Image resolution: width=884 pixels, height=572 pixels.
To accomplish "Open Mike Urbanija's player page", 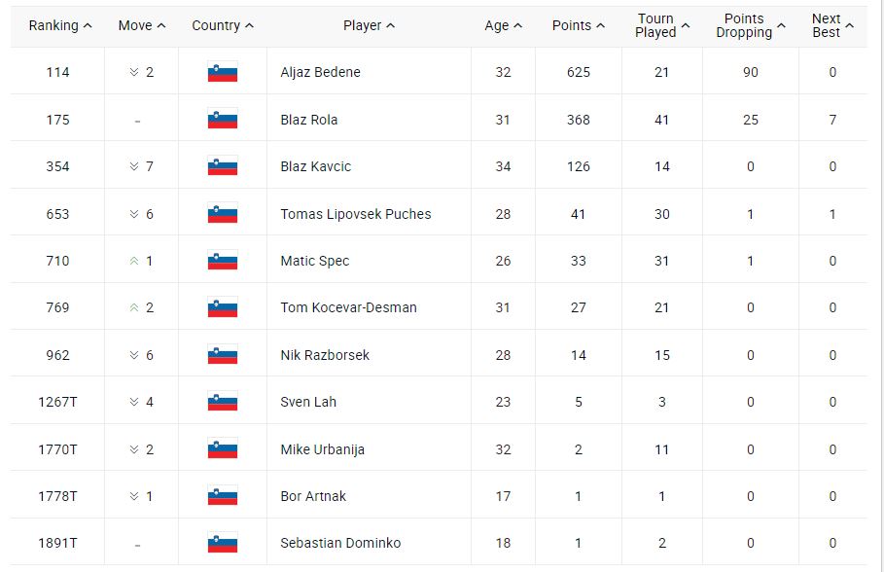I will click(322, 449).
